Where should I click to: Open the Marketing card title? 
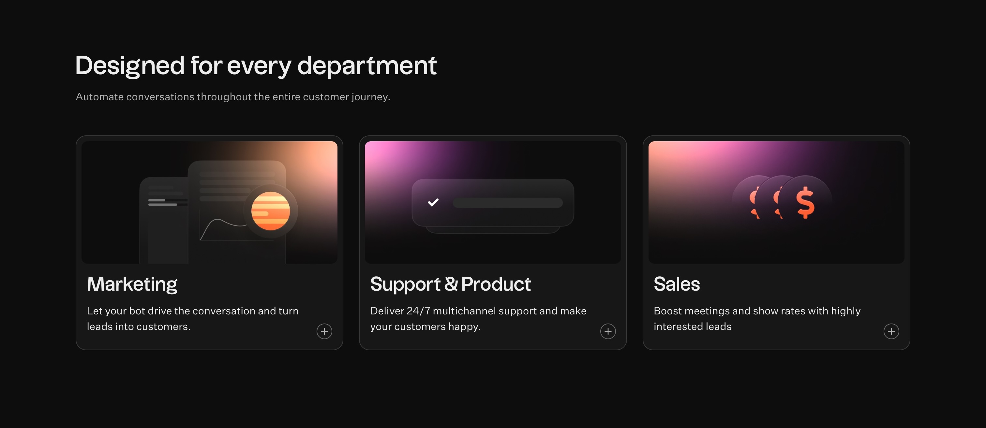click(x=132, y=284)
